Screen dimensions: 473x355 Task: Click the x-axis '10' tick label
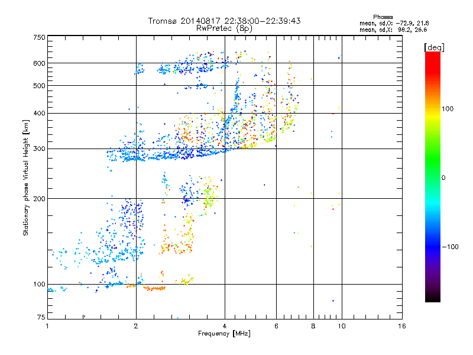click(342, 326)
